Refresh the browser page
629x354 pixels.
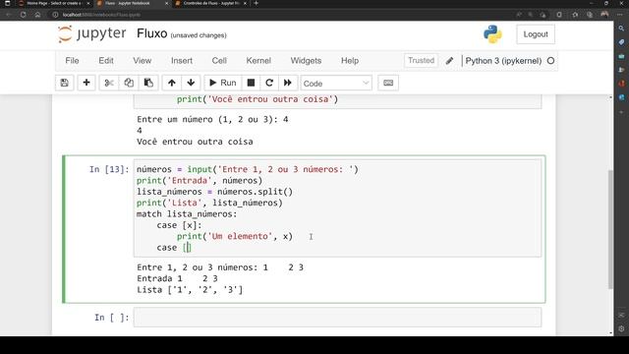[x=23, y=15]
